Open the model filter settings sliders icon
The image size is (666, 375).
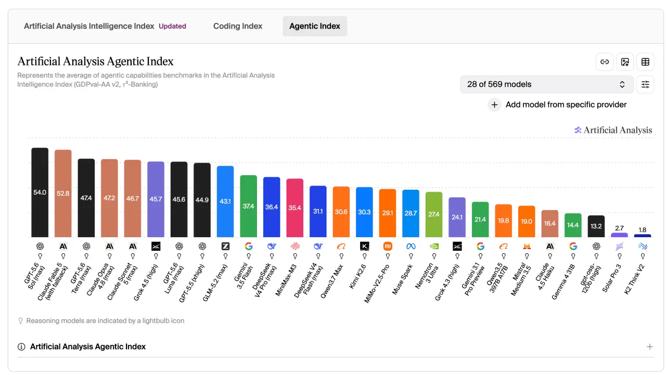[x=645, y=84]
